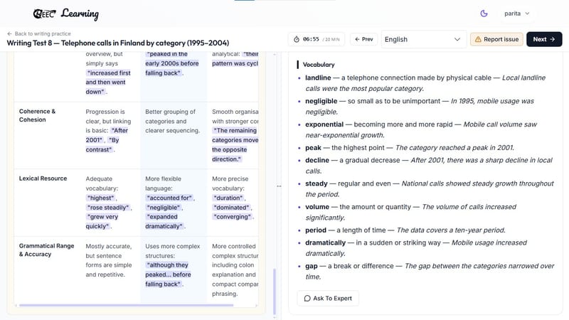Click the highlighted phrase "expanded dramatically"
Image resolution: width=569 pixels, height=320 pixels.
point(164,222)
